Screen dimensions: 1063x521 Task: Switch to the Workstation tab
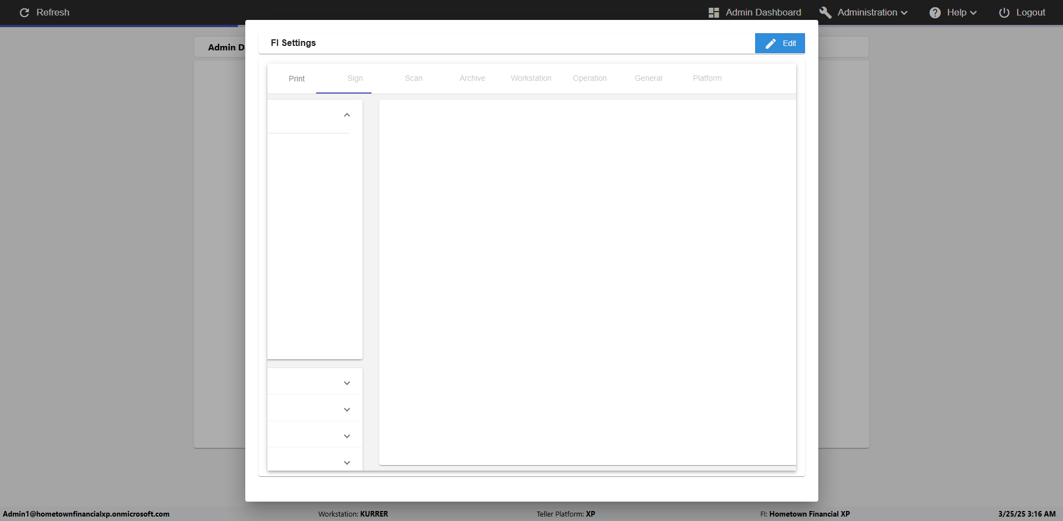[x=531, y=79]
